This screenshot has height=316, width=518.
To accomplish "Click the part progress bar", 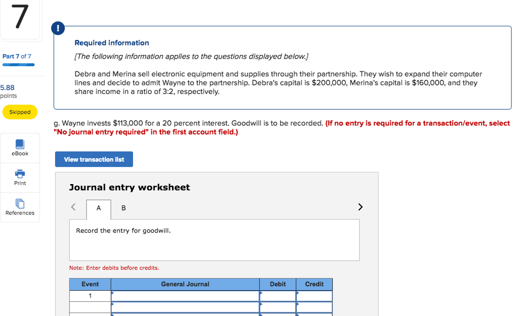I will (19, 65).
